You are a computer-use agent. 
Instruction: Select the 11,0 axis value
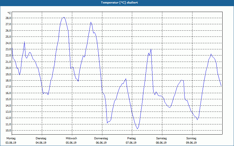(8, 124)
